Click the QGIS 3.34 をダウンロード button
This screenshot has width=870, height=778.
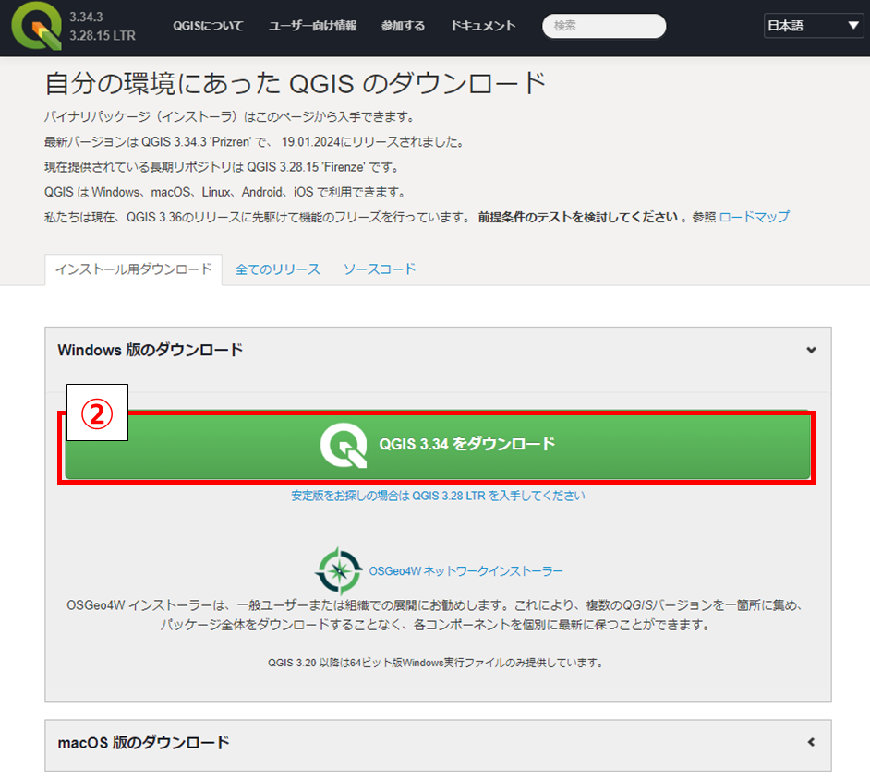(x=437, y=445)
